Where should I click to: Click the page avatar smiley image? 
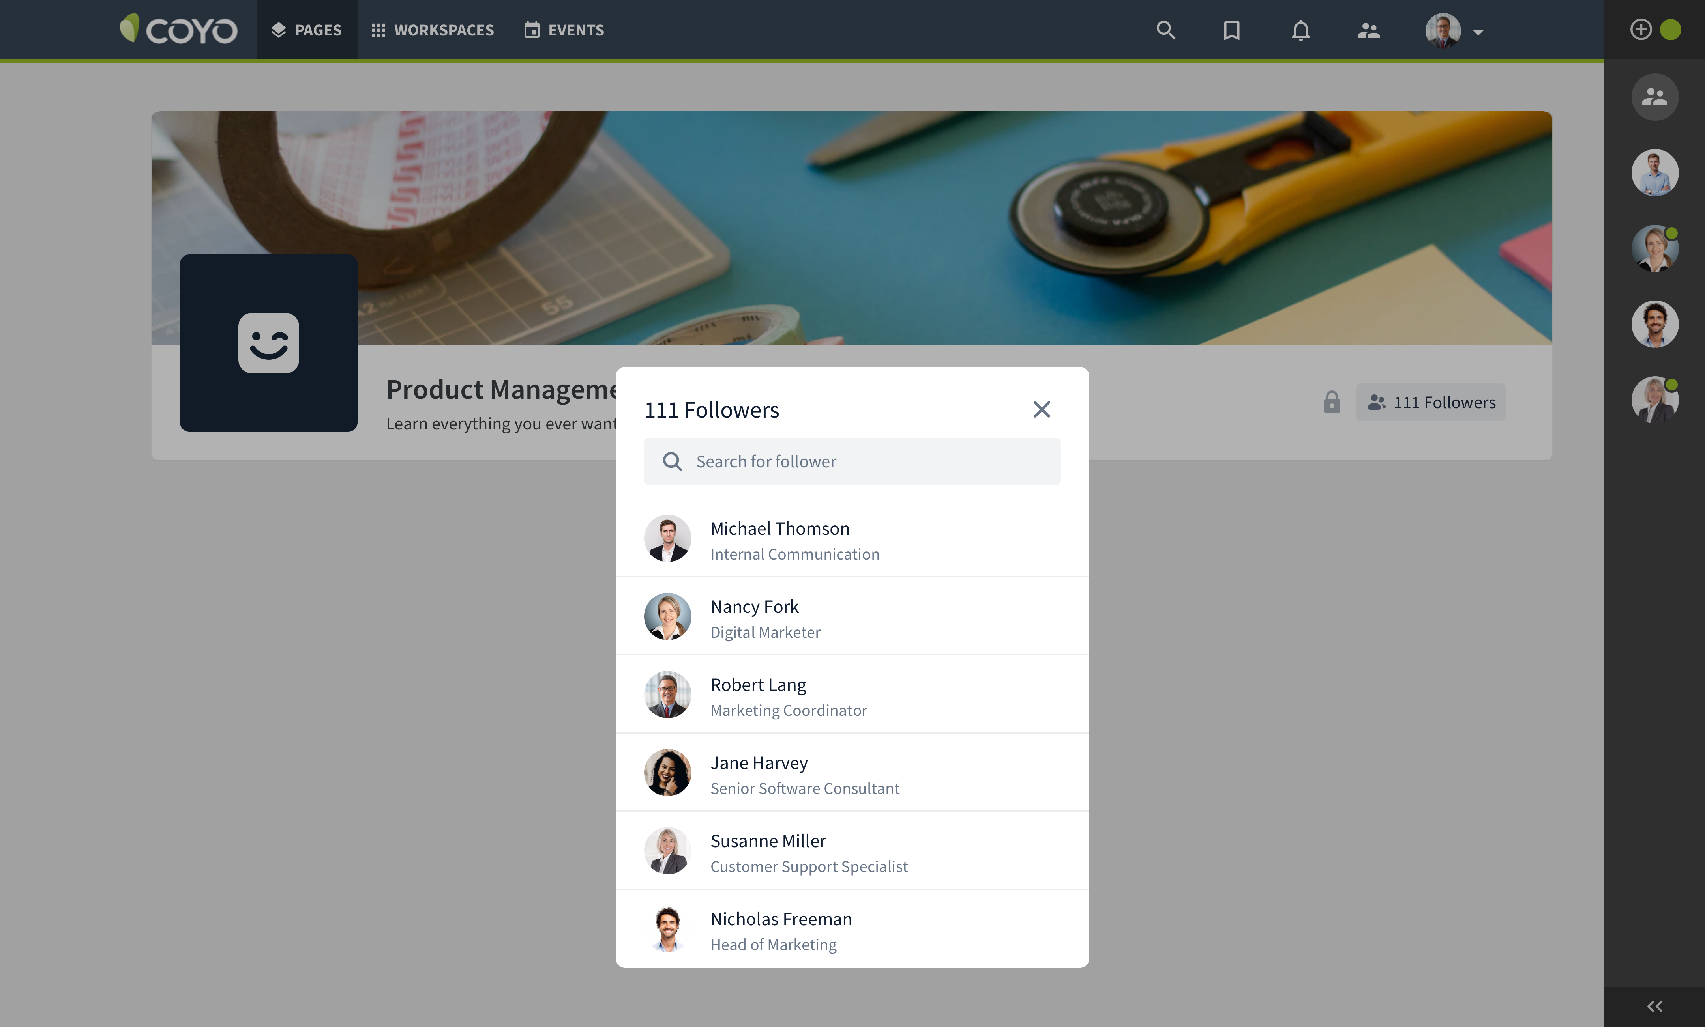tap(268, 343)
